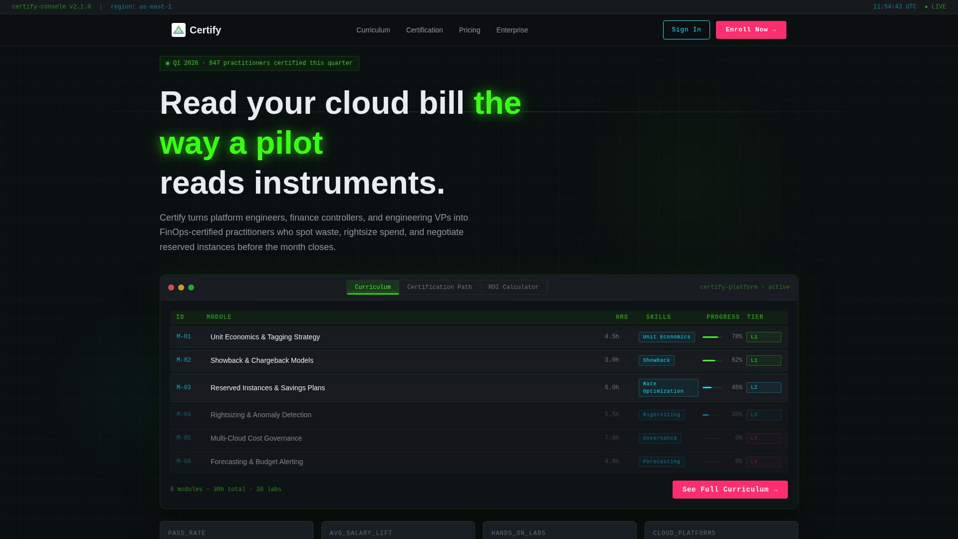Click the Q1 2026 certified practitioners badge
This screenshot has width=958, height=539.
[x=259, y=63]
